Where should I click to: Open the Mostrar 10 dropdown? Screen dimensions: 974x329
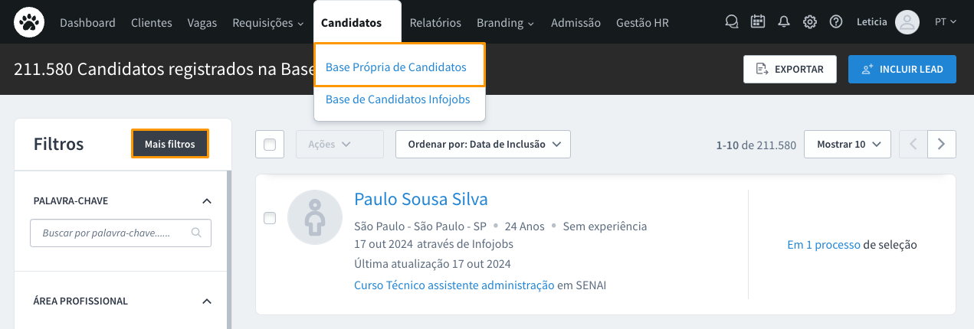(x=847, y=144)
